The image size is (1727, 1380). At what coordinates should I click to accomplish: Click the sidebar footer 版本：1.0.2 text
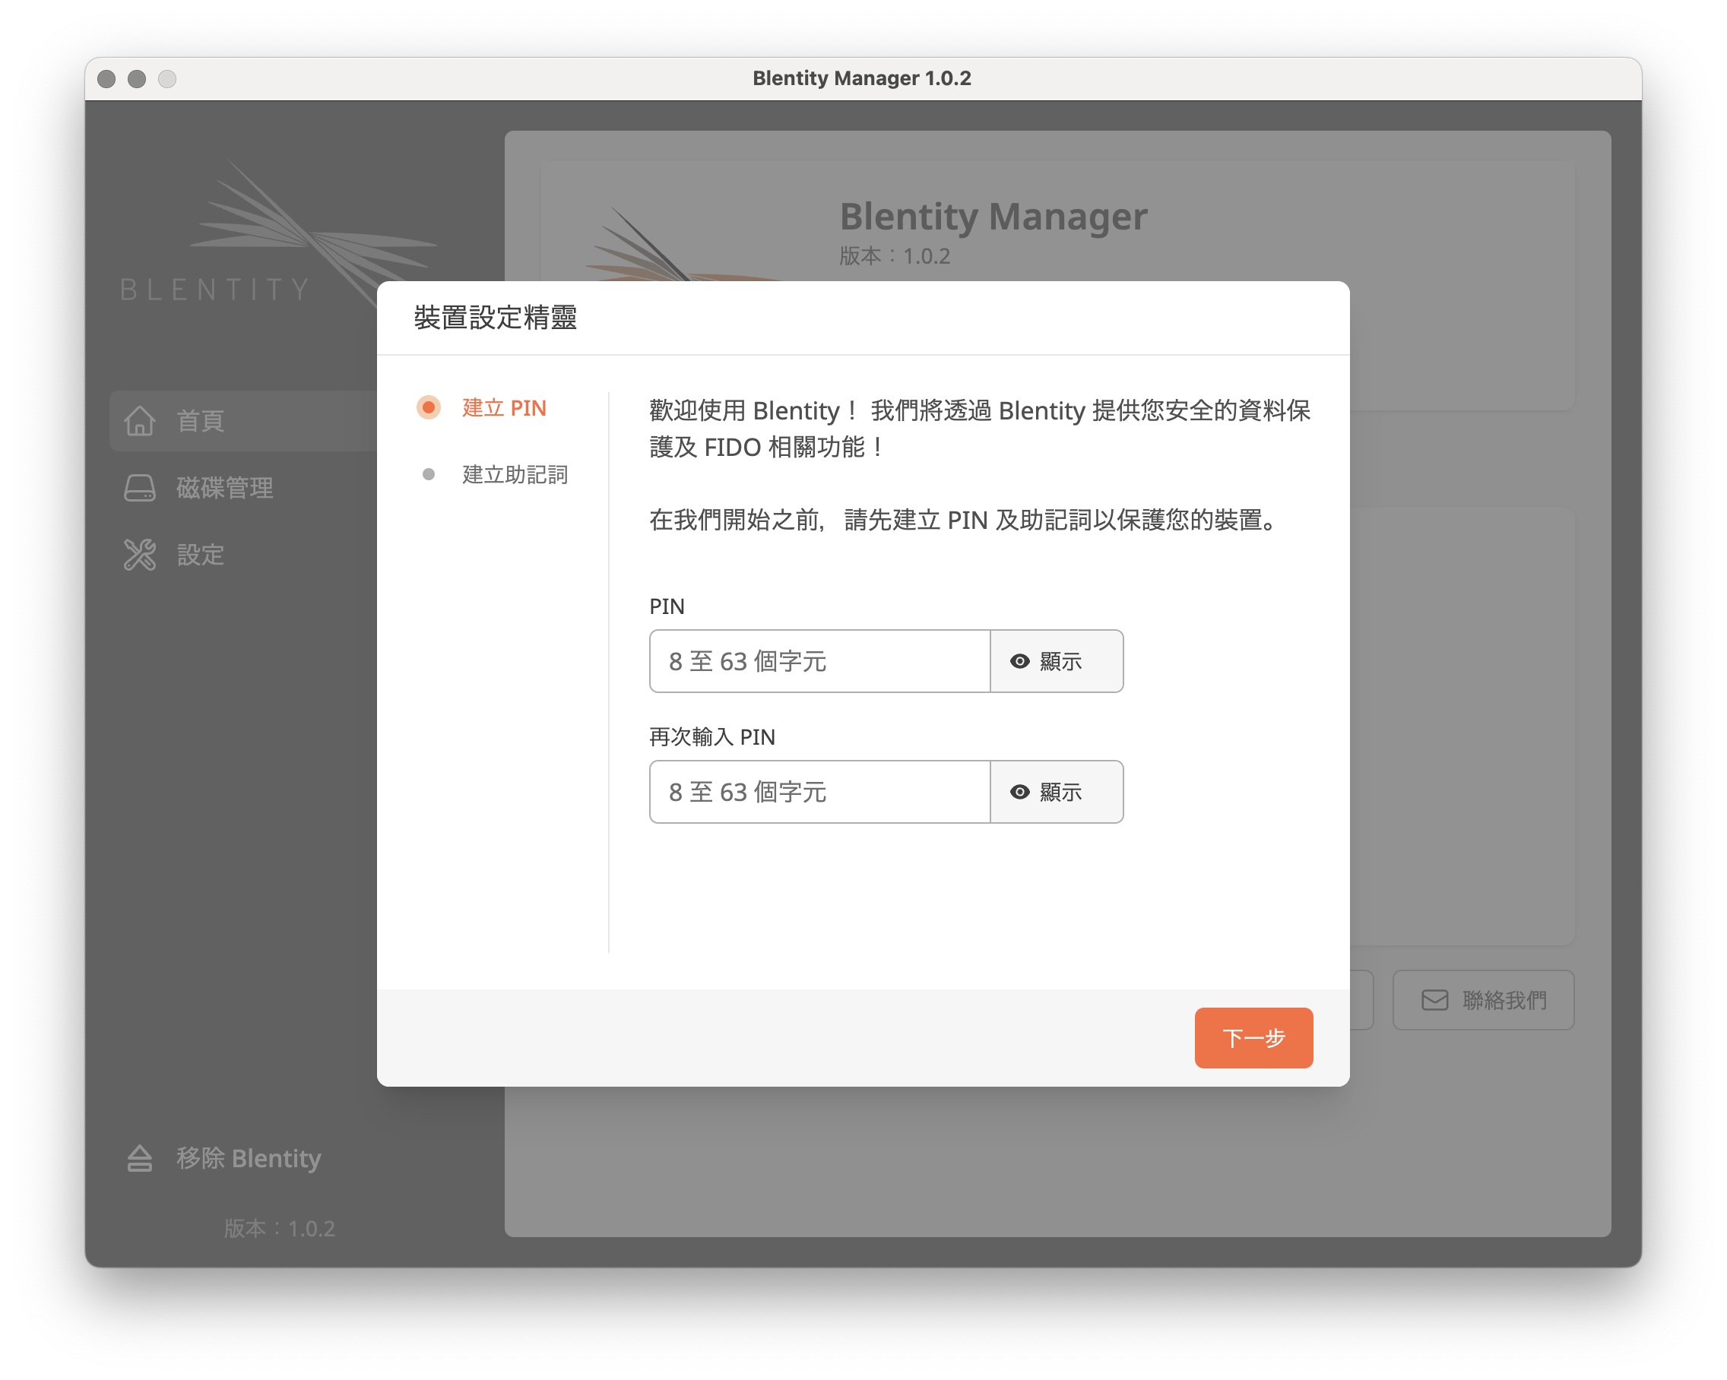[280, 1229]
